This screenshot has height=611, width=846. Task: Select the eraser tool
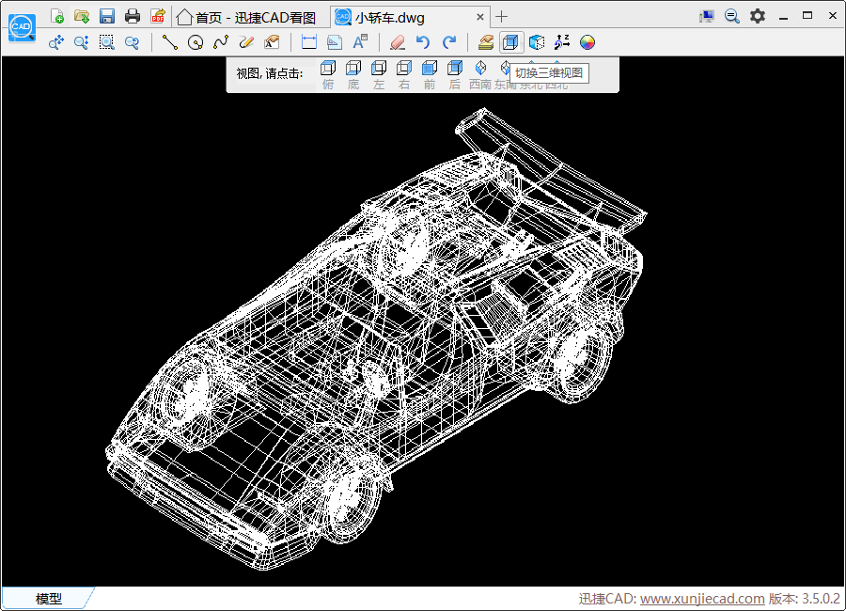click(398, 42)
